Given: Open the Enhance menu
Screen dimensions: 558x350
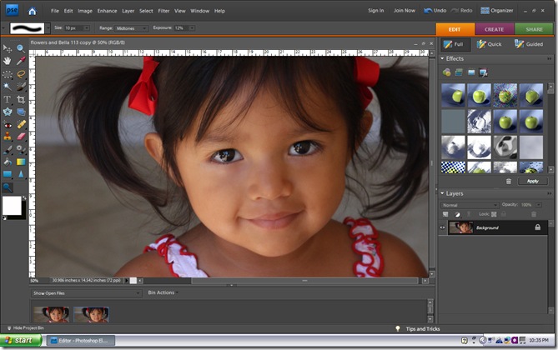Looking at the screenshot, I should pos(107,11).
